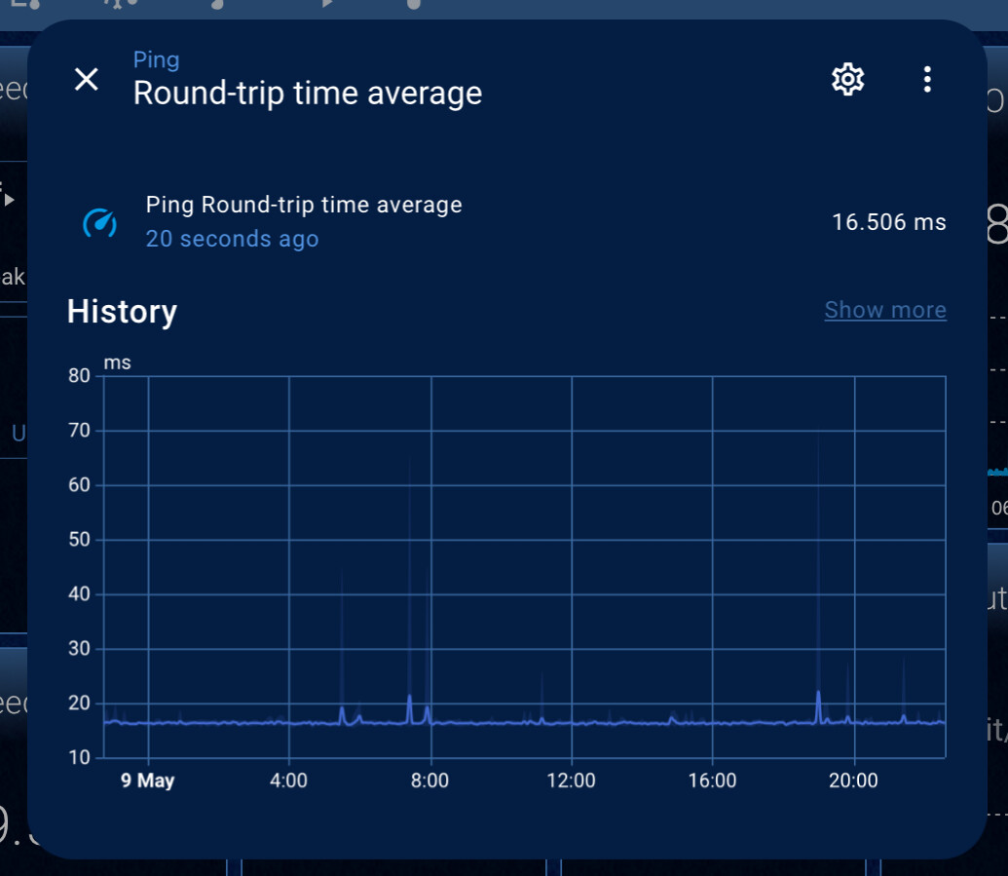
Task: Open the entity settings gear
Action: coord(846,79)
